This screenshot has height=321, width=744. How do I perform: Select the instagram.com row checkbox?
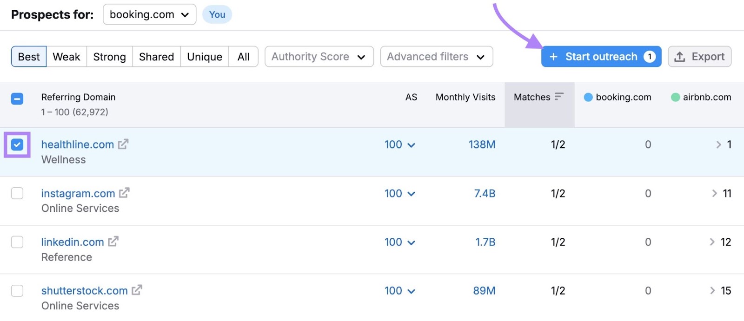pyautogui.click(x=17, y=193)
